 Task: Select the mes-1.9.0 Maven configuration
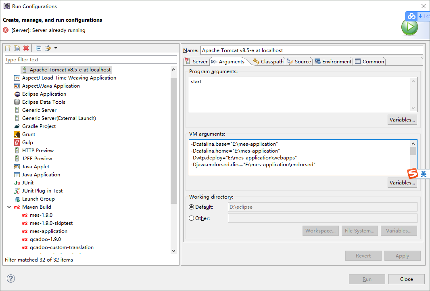[x=41, y=215]
